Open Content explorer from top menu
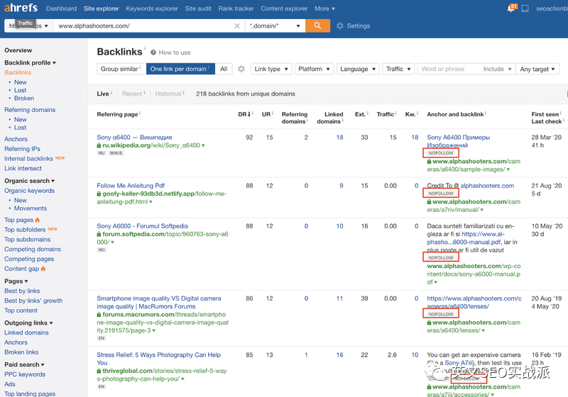 (284, 9)
